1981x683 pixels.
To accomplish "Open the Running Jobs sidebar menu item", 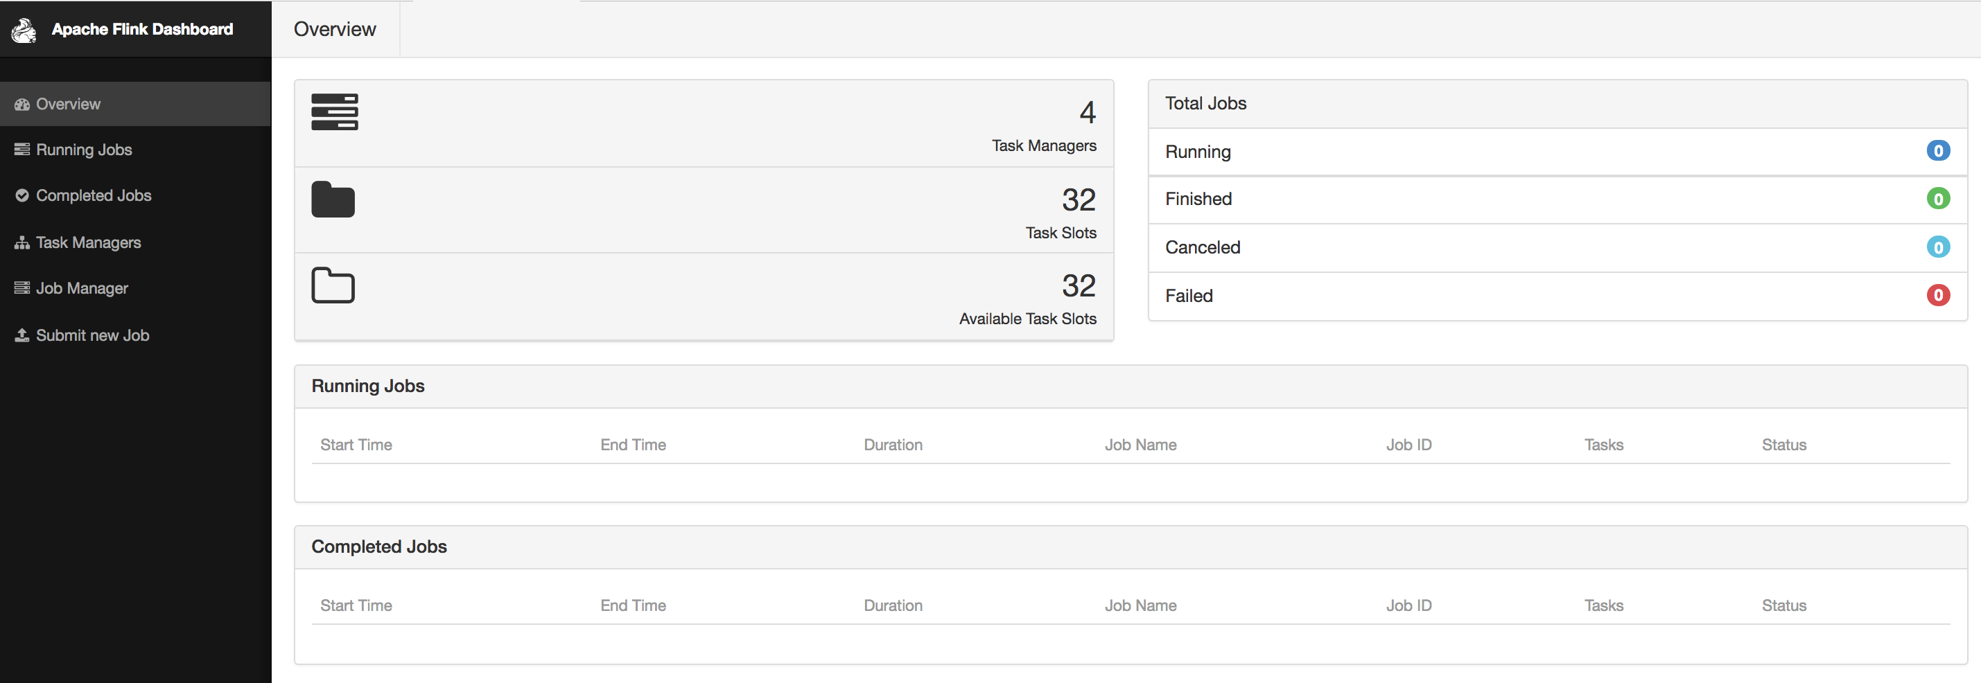I will (84, 150).
